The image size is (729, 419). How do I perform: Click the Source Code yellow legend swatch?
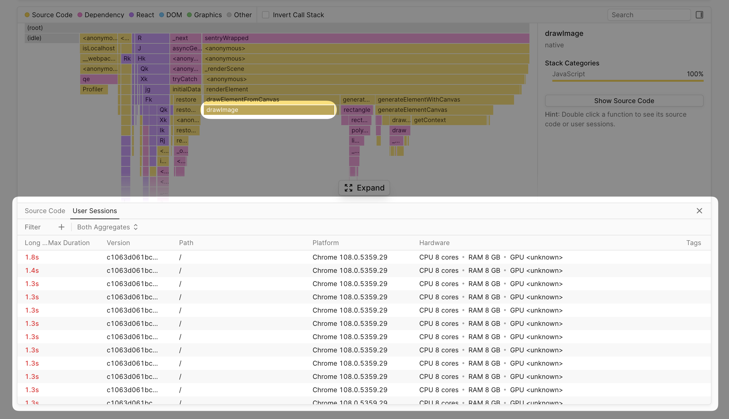click(27, 15)
